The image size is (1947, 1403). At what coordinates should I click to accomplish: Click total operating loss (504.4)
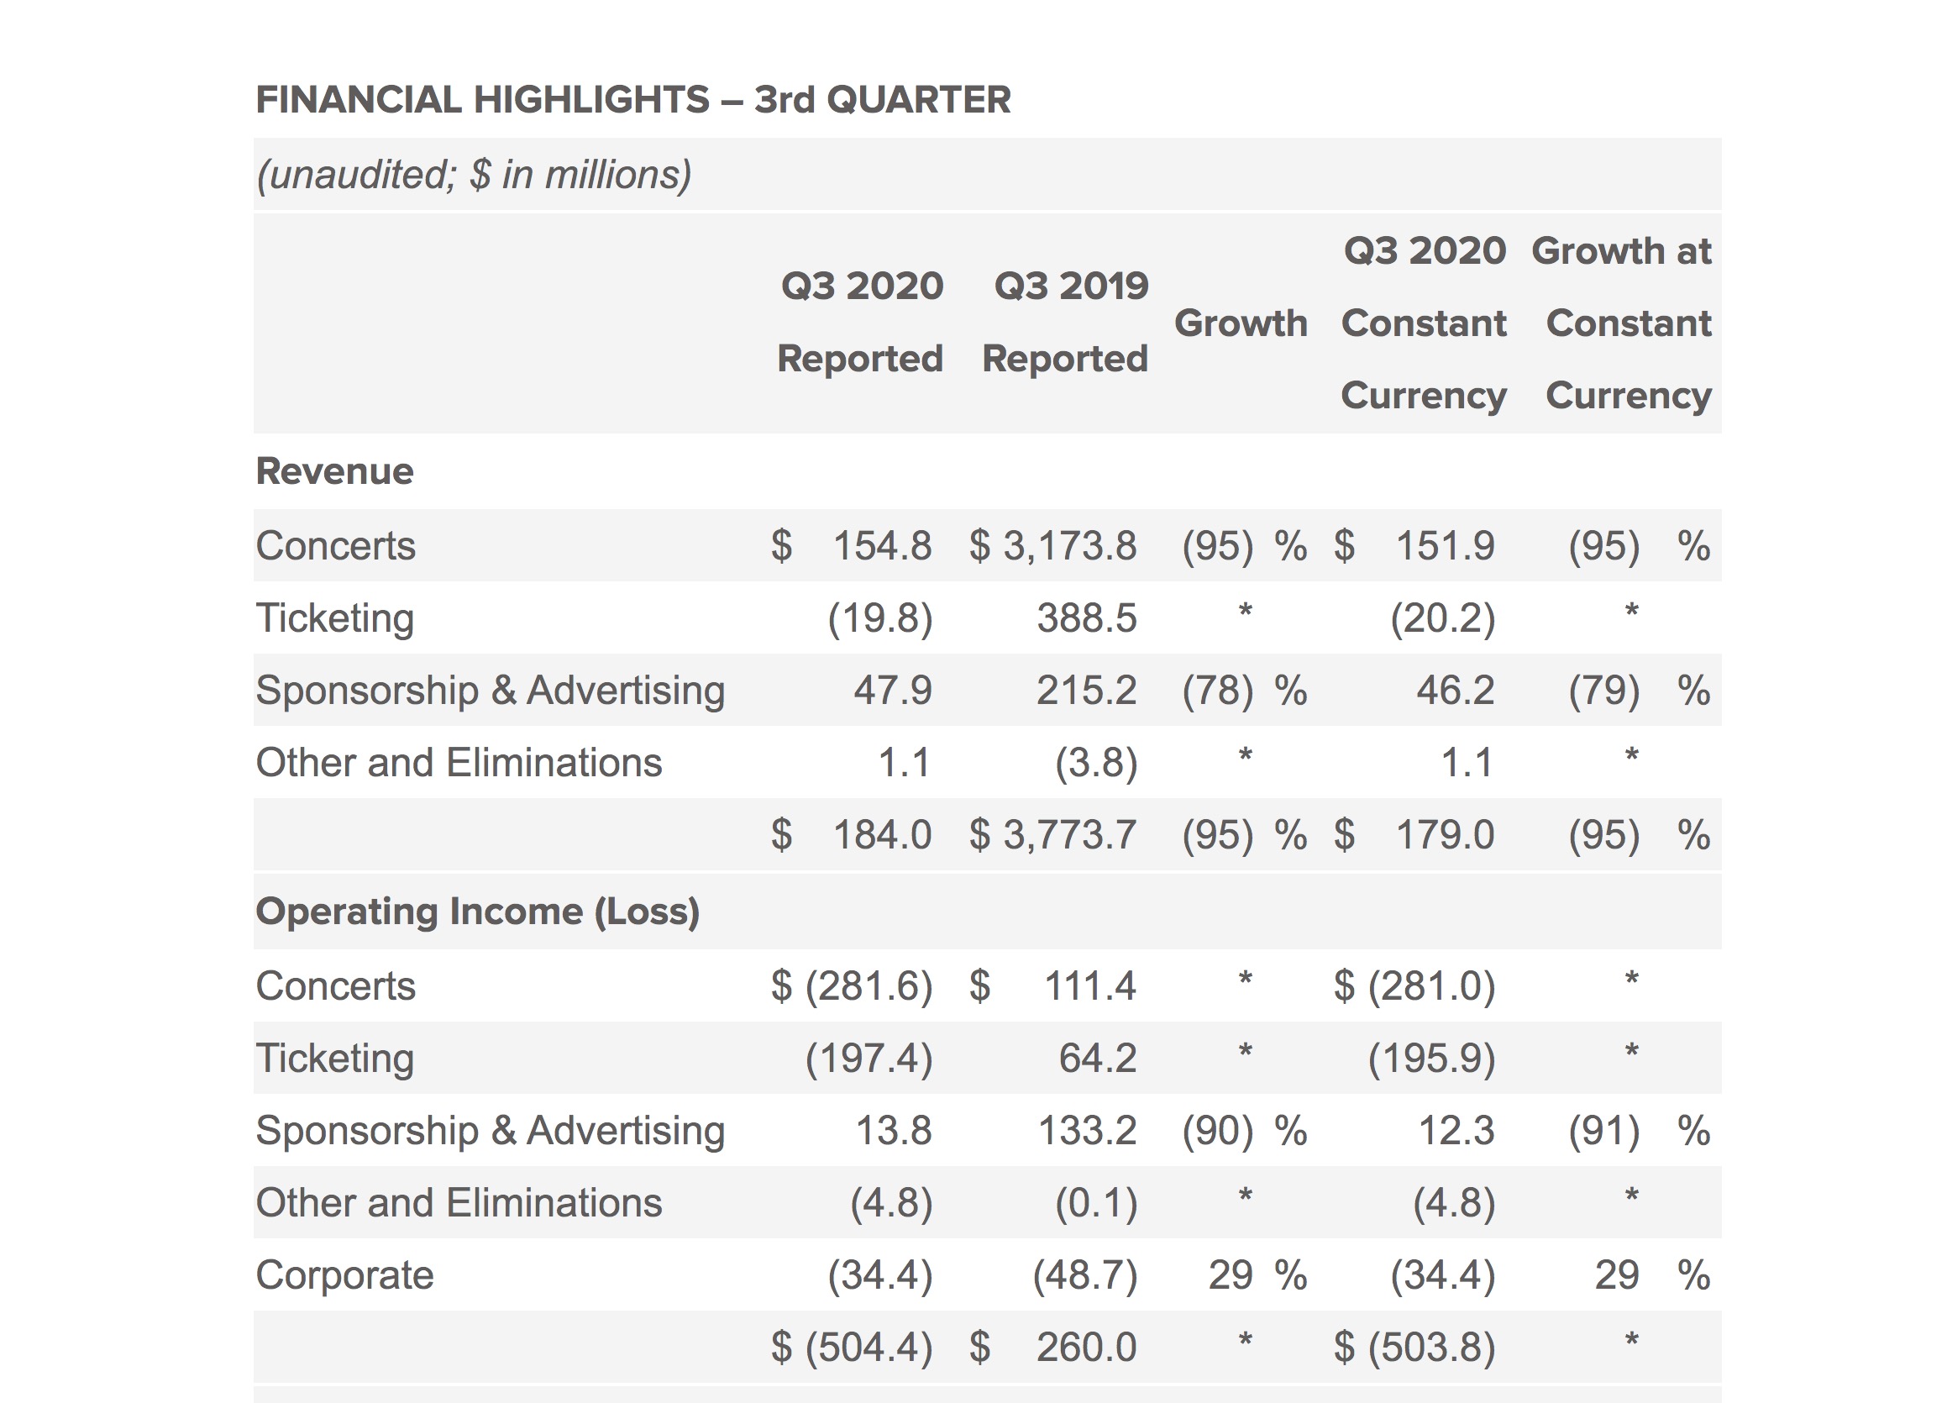tap(868, 1348)
